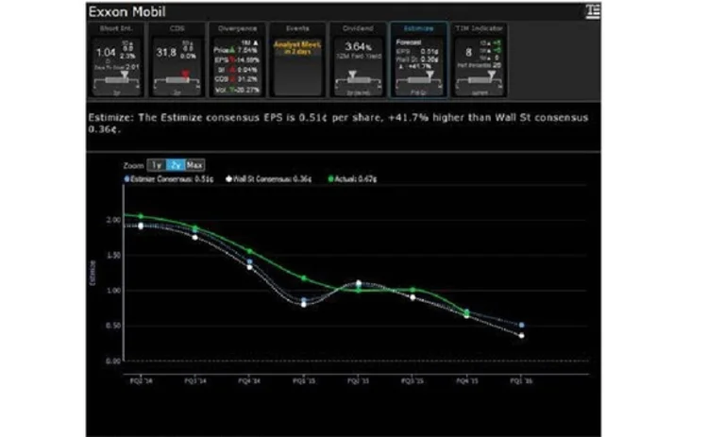Click Estimize Consensus point at FQ1 '16
This screenshot has width=708, height=437.
[521, 325]
